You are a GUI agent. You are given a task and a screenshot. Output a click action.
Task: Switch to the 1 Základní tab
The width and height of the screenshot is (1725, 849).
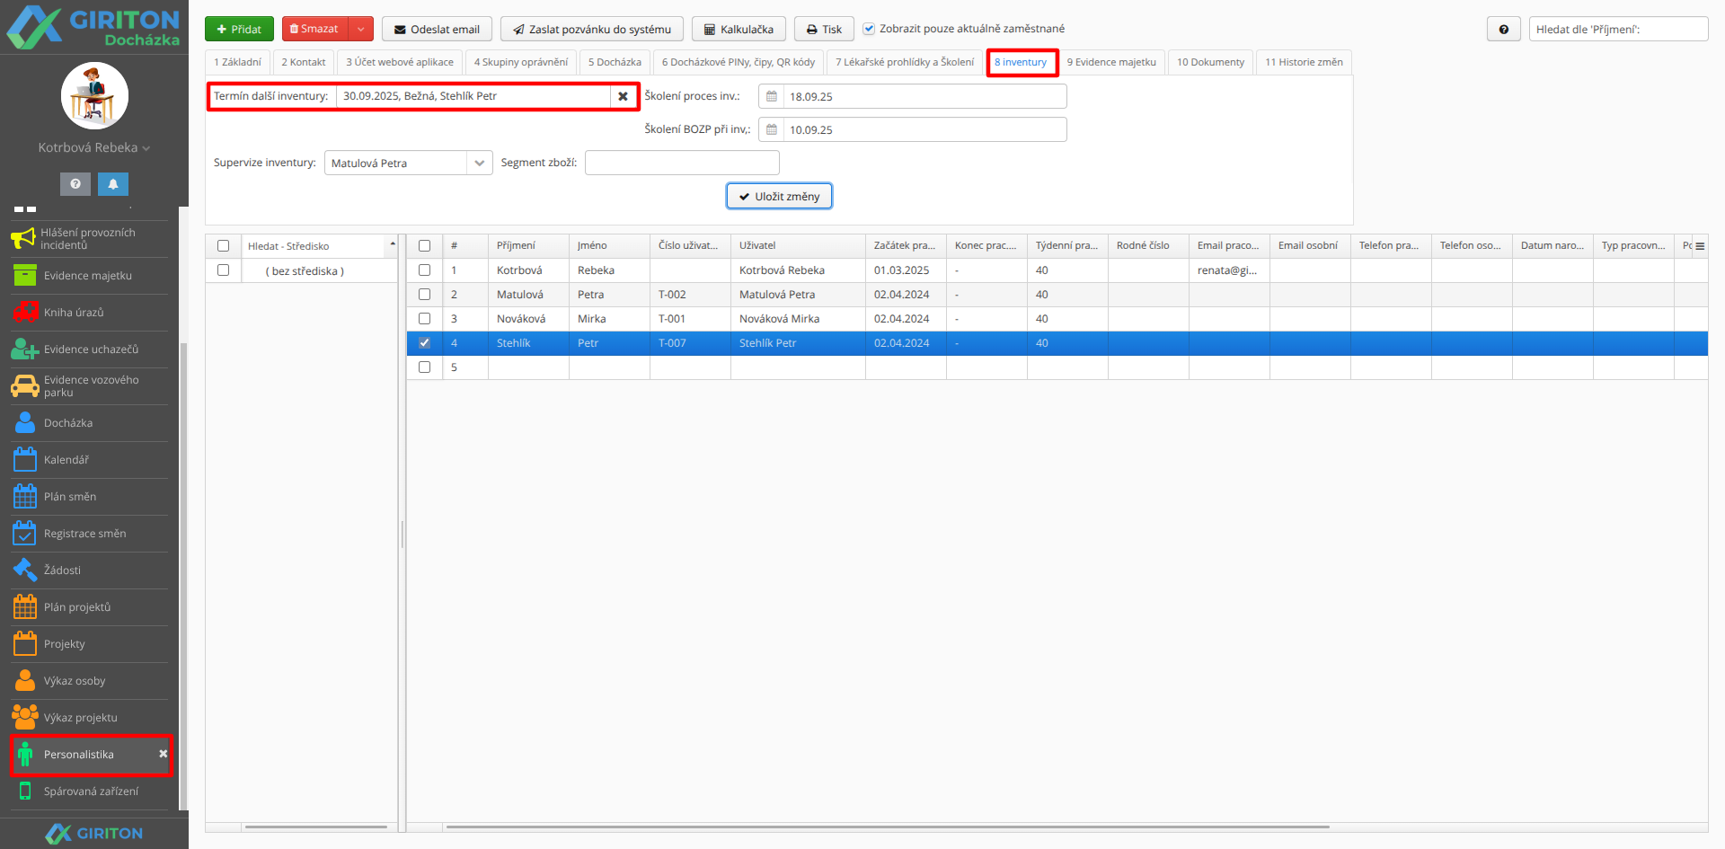click(238, 62)
